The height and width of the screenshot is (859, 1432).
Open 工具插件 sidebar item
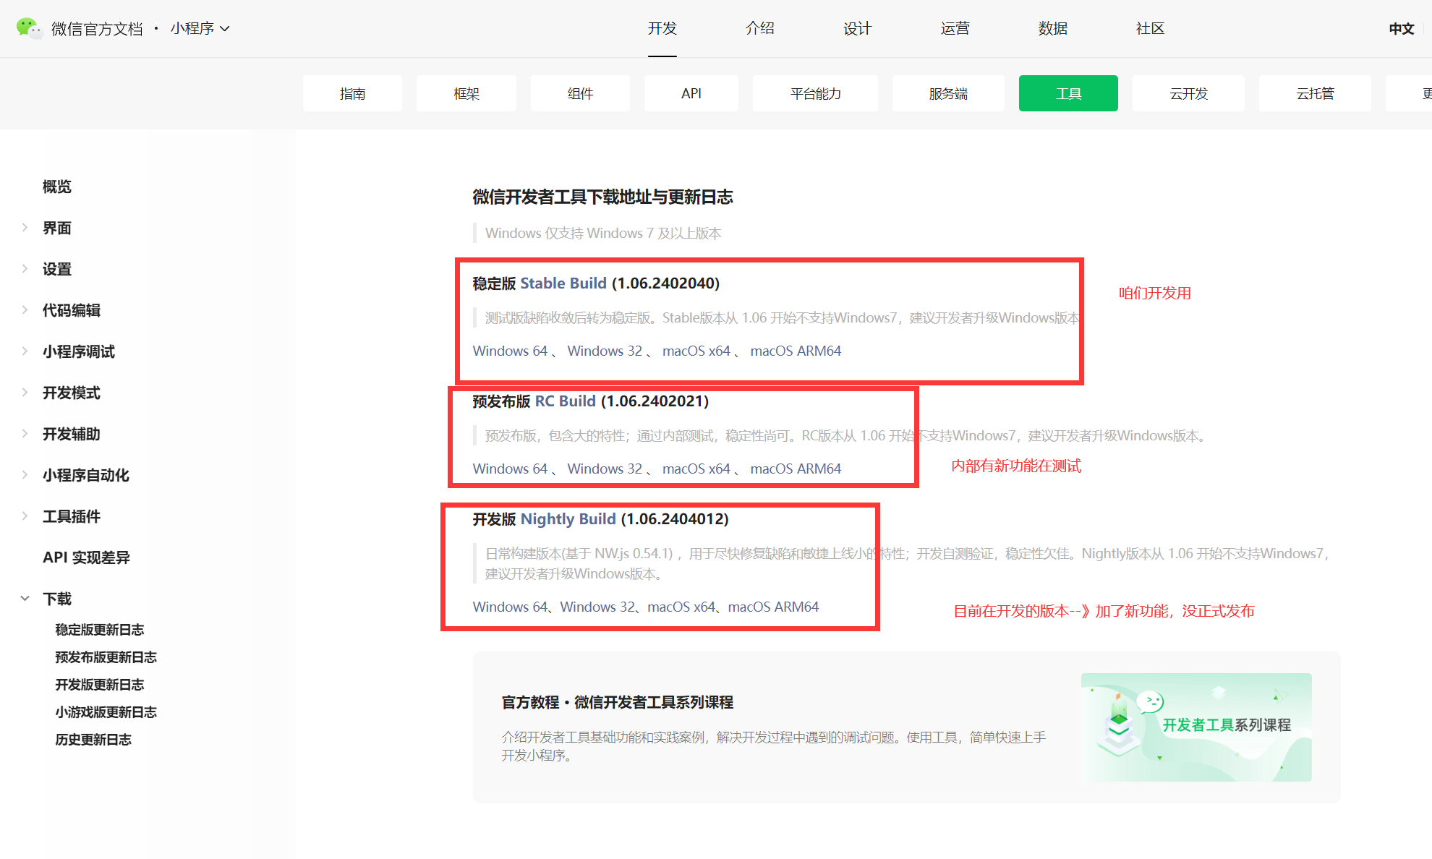pyautogui.click(x=72, y=516)
